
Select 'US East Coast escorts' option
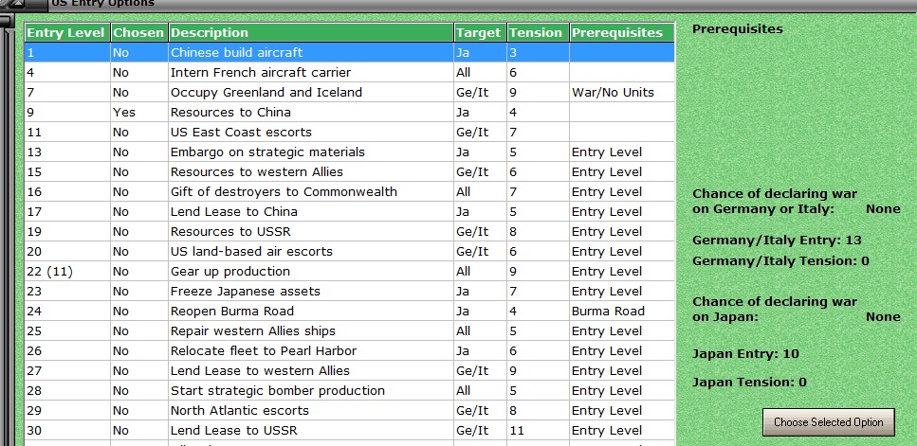350,132
